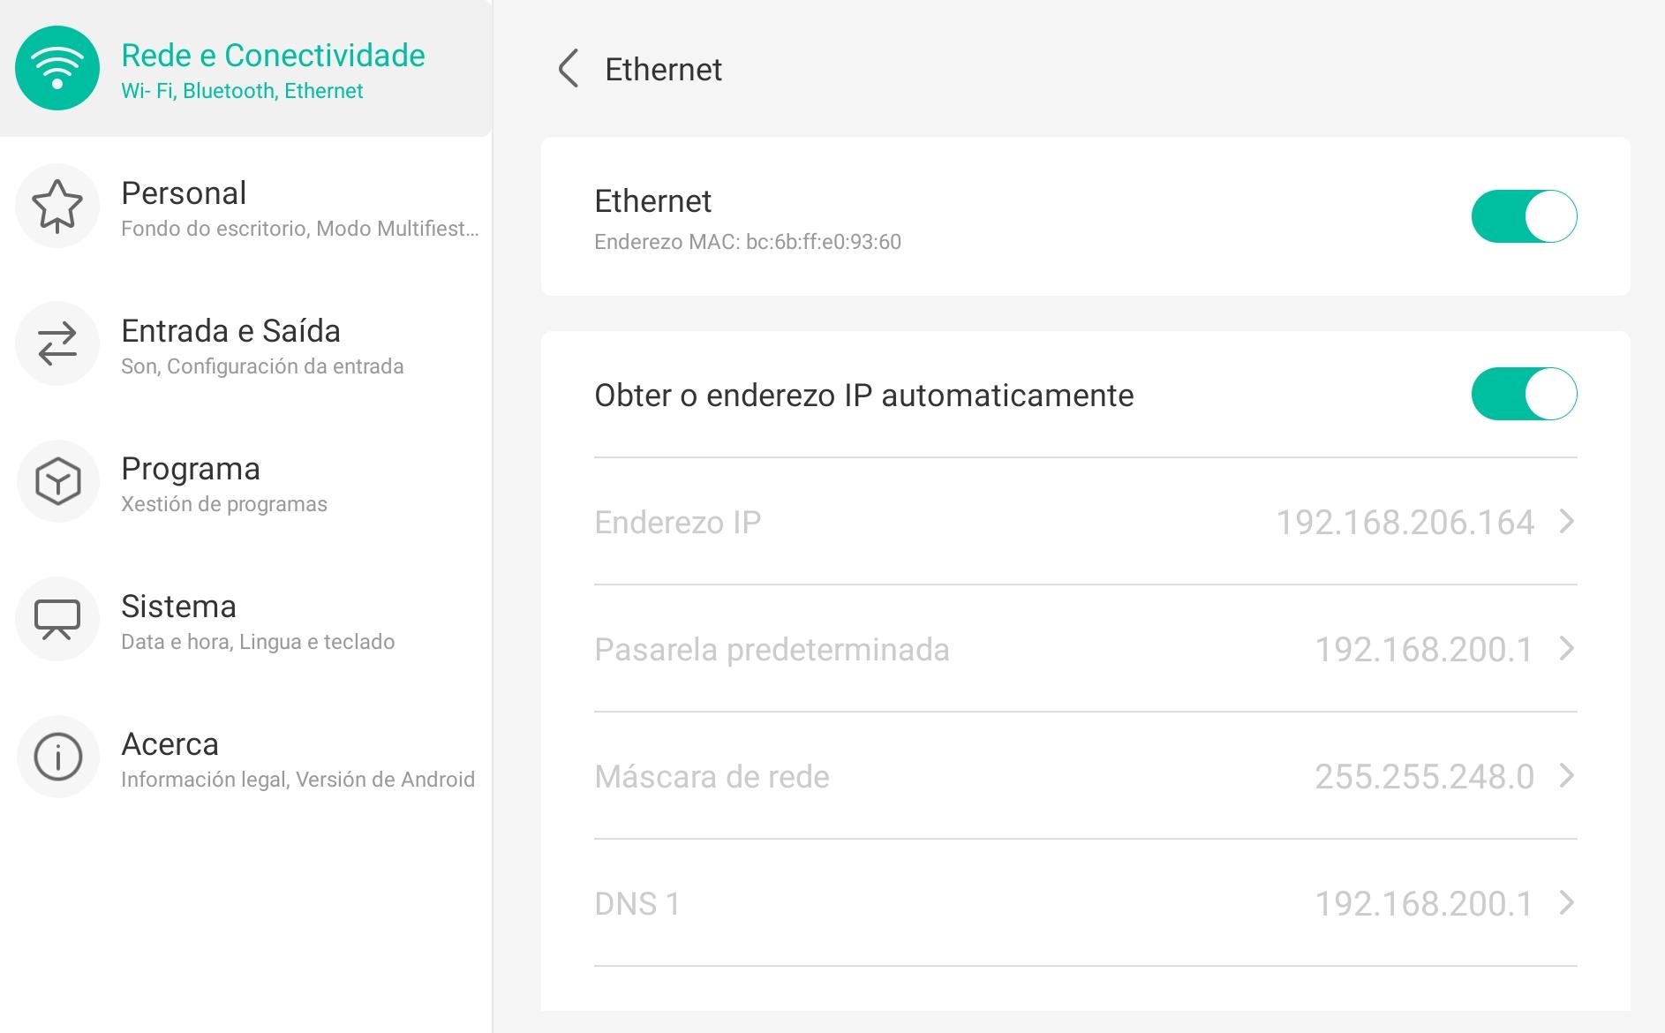The image size is (1665, 1033).
Task: Disable the Ethernet toggle switch
Action: point(1524,216)
